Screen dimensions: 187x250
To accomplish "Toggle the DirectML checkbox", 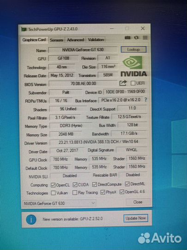I will point(127,184).
